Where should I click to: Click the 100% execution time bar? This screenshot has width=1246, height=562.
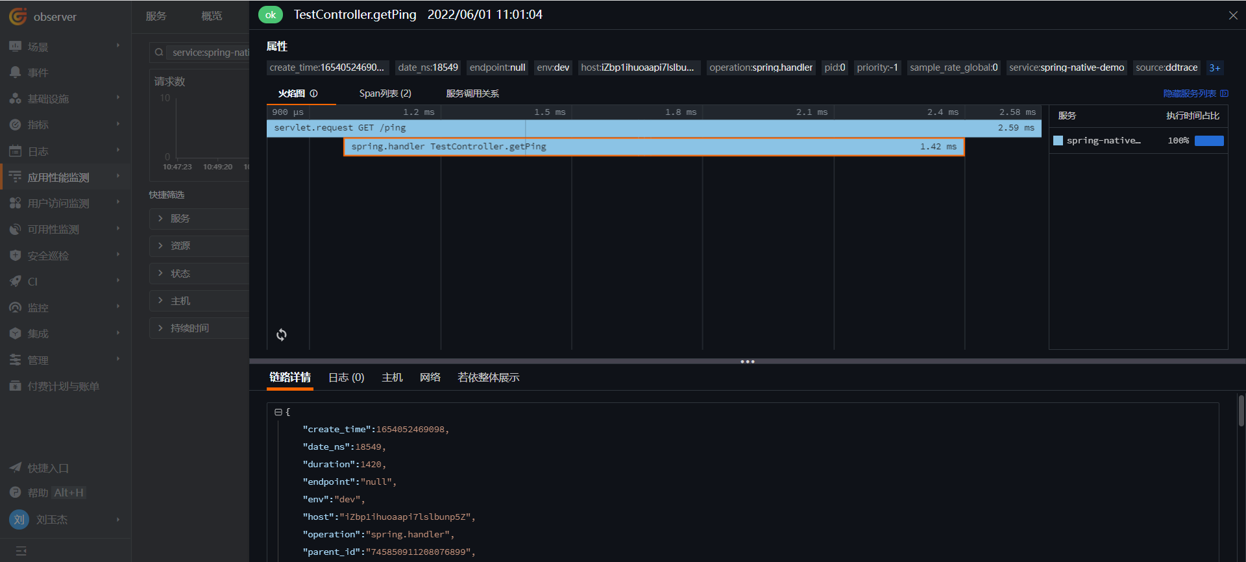(1209, 141)
